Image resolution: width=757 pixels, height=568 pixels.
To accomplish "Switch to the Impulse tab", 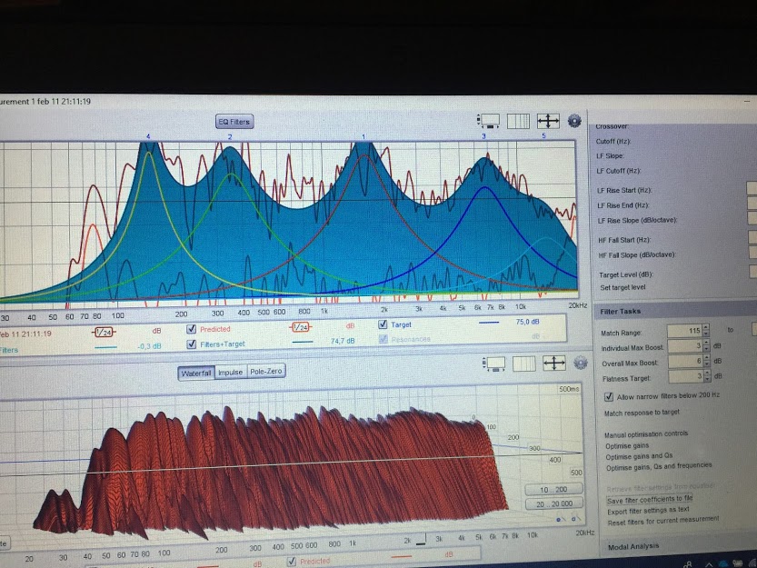I will (x=230, y=372).
